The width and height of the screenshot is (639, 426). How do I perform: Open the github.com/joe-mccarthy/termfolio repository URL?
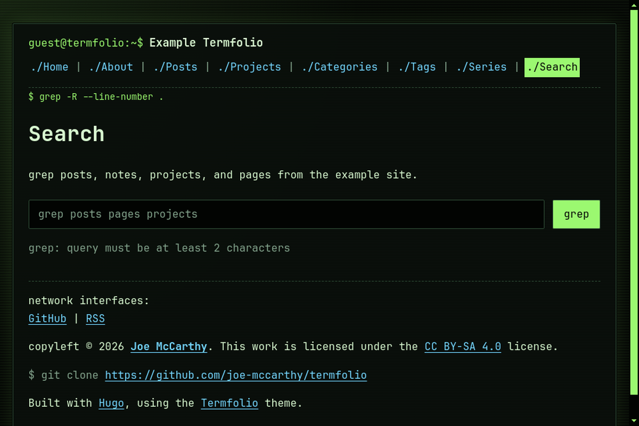[236, 375]
